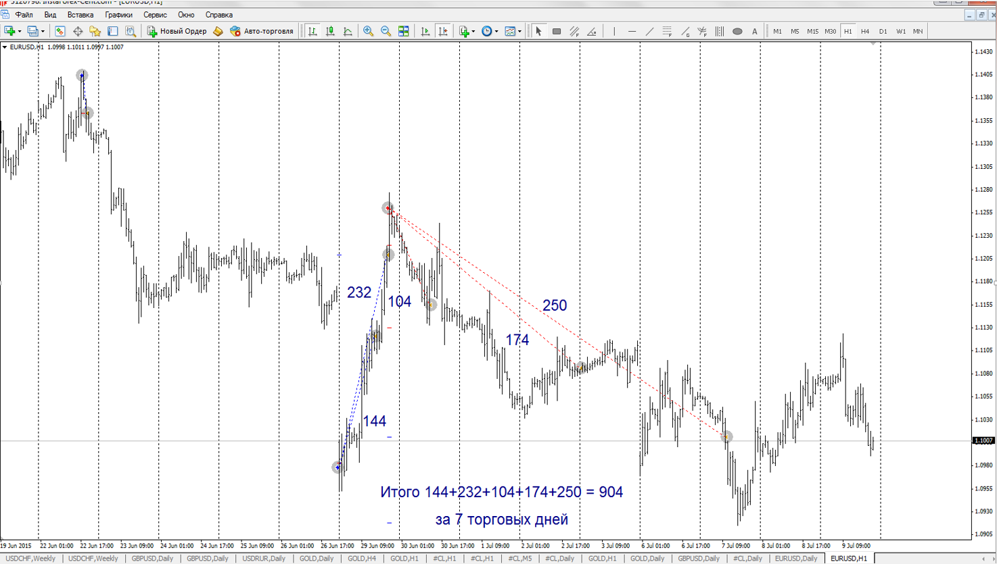Tile chart windows using the grid icon
Screen dimensions: 997x564
[404, 31]
